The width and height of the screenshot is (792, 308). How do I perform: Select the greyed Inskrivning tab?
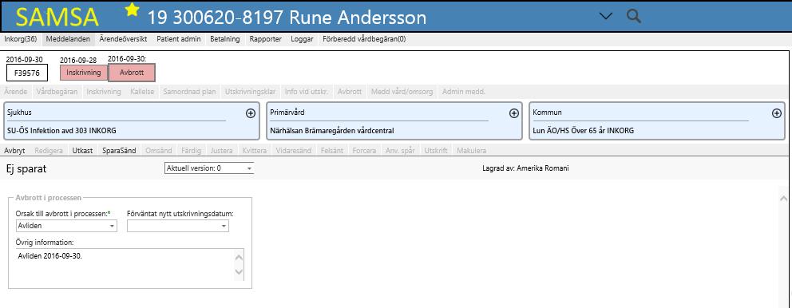tap(104, 92)
